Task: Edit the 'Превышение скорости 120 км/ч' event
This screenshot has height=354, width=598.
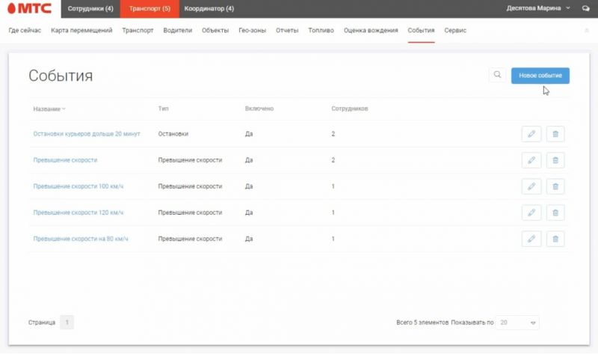Action: pos(531,213)
